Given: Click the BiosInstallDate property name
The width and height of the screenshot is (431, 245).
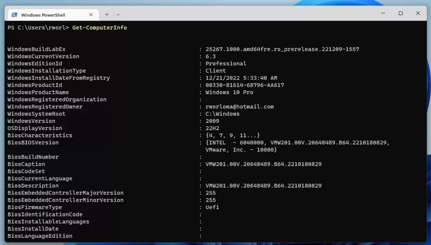Looking at the screenshot, I should pos(33,229).
